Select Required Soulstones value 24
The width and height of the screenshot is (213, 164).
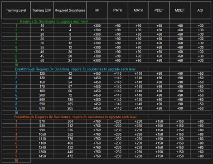pyautogui.click(x=70, y=60)
